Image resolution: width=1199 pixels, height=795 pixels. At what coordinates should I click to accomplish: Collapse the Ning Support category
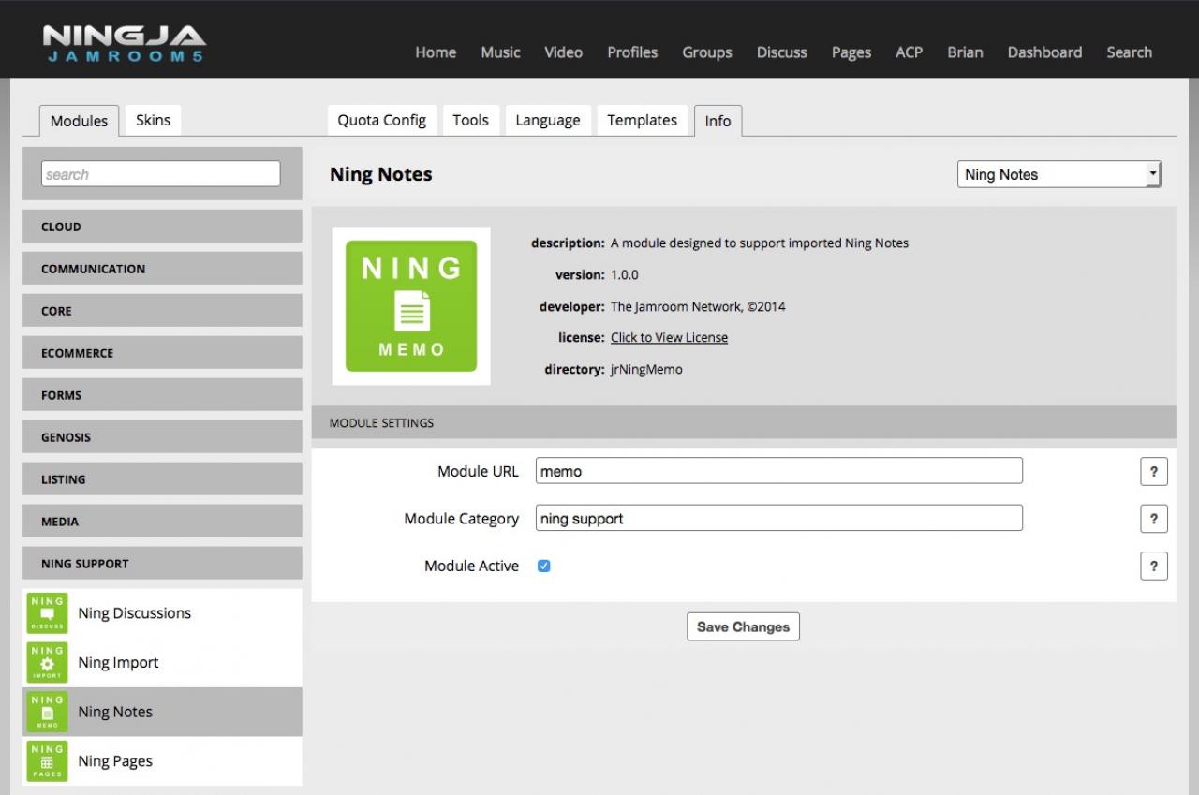(x=162, y=564)
